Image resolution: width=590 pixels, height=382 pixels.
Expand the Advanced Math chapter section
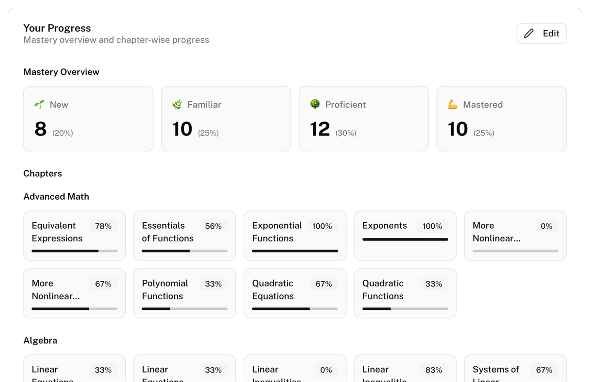click(x=56, y=196)
